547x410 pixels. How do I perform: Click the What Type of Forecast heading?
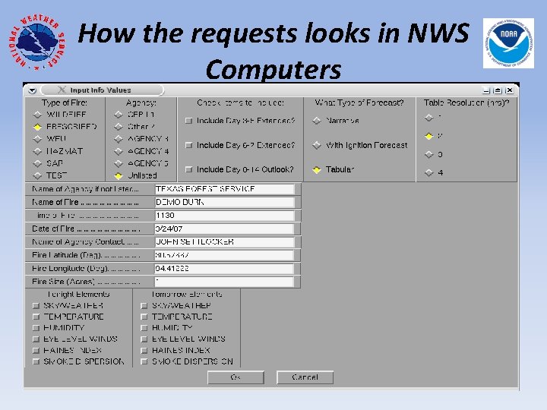[x=359, y=102]
